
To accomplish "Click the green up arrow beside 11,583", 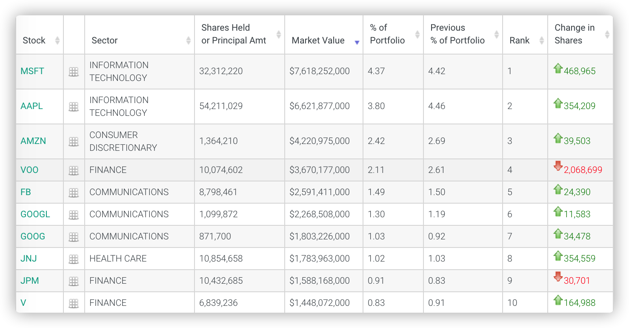I will 558,211.
